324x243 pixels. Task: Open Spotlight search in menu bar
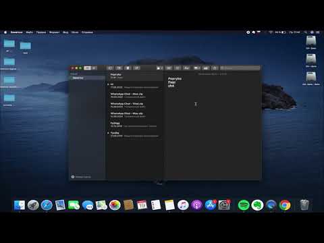click(x=306, y=32)
